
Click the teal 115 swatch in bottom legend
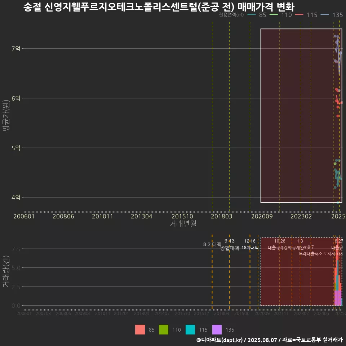pos(190,330)
